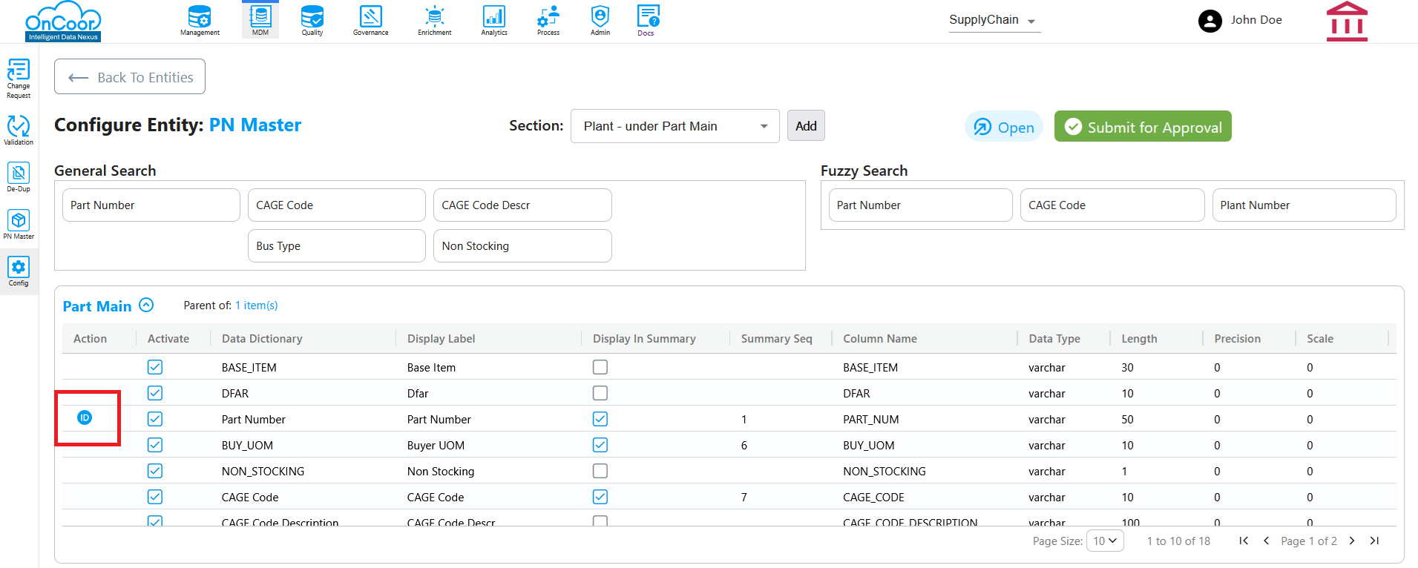Open Change Request in the sidebar
Image resolution: width=1418 pixels, height=568 pixels.
click(19, 79)
